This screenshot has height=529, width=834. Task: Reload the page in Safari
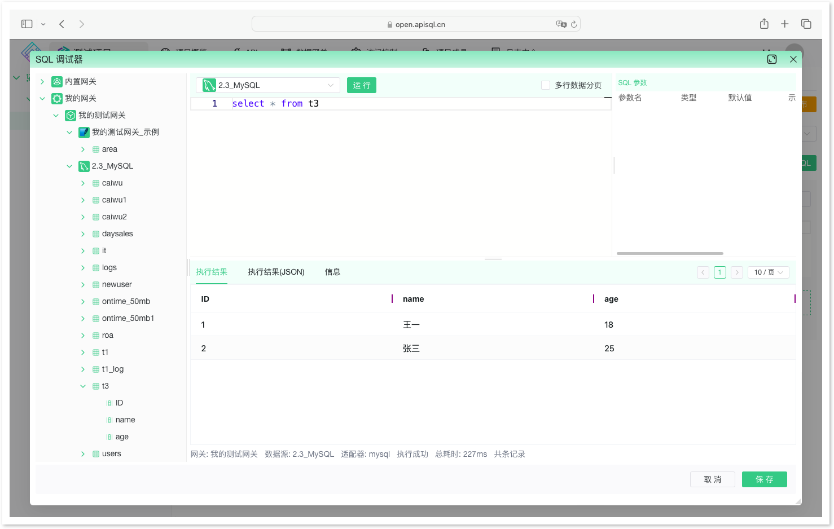click(574, 24)
